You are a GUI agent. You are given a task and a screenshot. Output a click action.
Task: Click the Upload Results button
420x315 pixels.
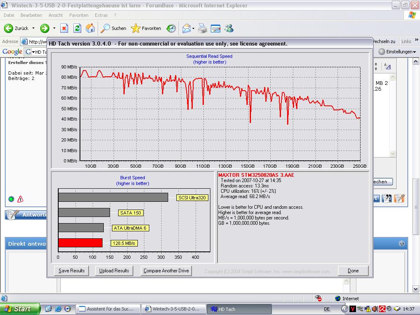[114, 271]
